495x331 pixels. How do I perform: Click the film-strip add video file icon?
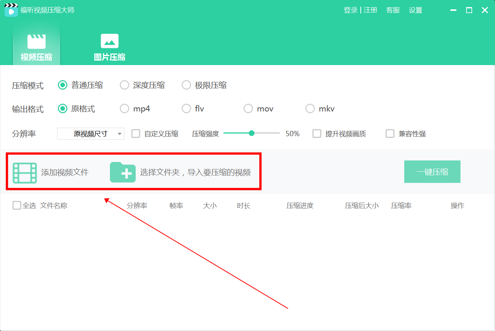(25, 173)
